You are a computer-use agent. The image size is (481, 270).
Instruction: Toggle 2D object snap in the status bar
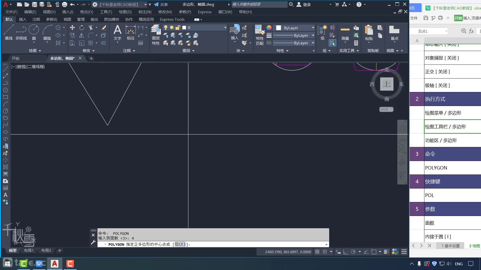pyautogui.click(x=374, y=252)
